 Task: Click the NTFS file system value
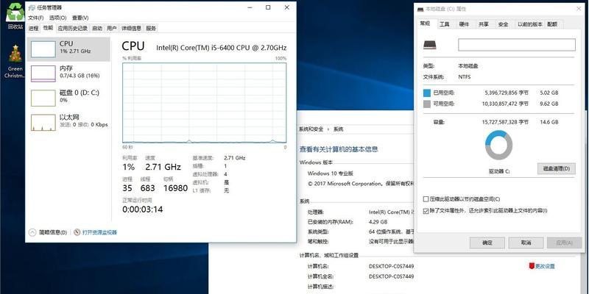point(465,77)
